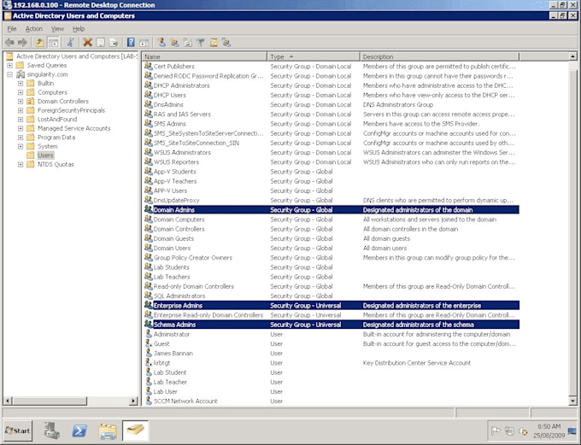The width and height of the screenshot is (581, 445).
Task: Select the Domain Users group
Action: pyautogui.click(x=172, y=249)
